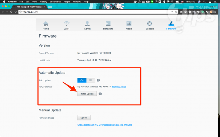Click the Siri icon in menu bar
The width and height of the screenshot is (220, 137).
click(199, 2)
